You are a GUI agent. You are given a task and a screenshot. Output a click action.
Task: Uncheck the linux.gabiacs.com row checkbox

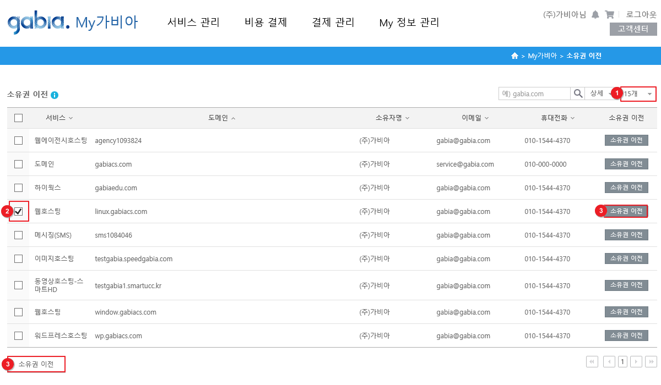pyautogui.click(x=19, y=211)
